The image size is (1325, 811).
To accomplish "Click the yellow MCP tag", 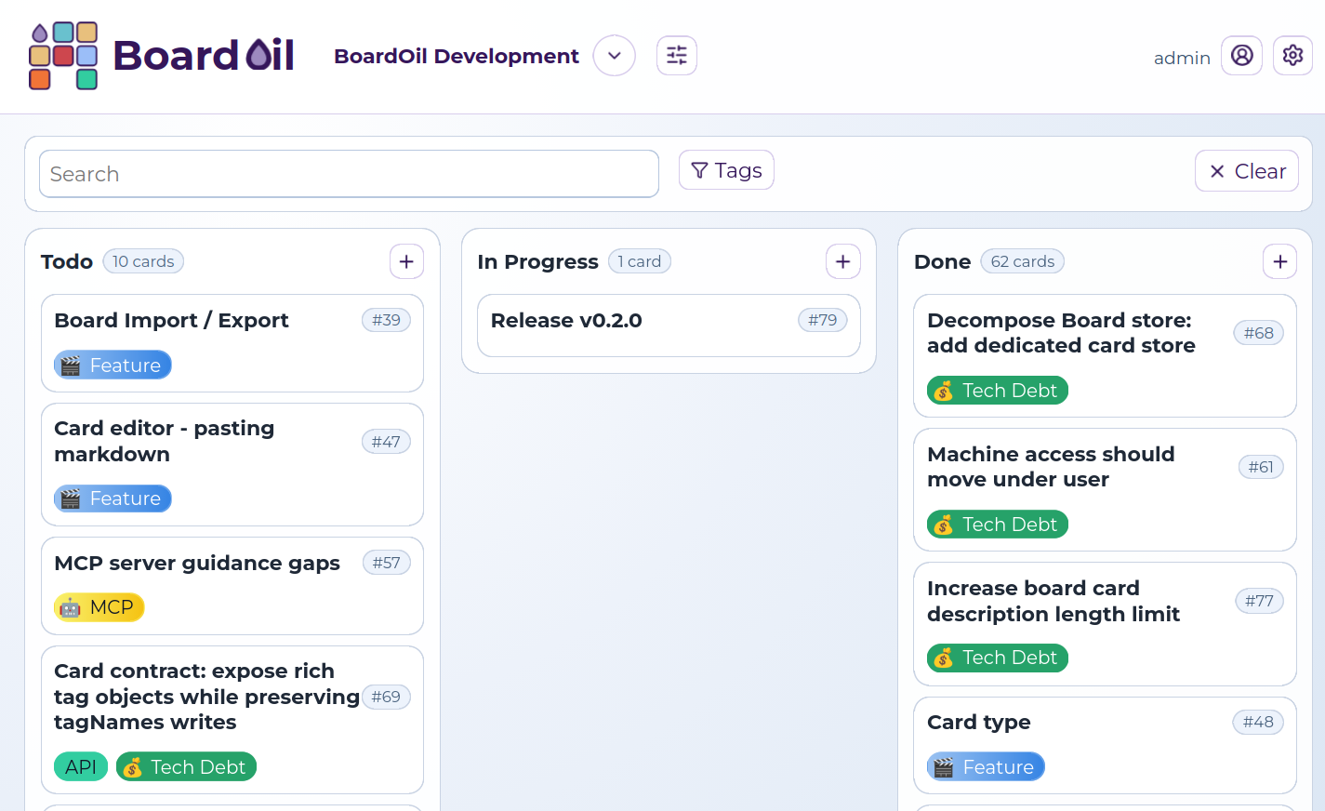I will click(99, 607).
